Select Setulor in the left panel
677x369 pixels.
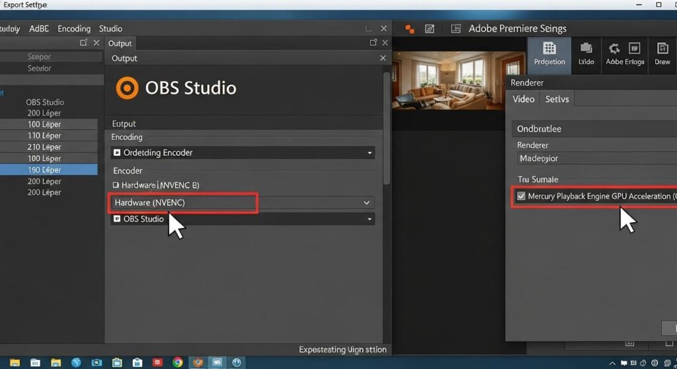[x=39, y=68]
